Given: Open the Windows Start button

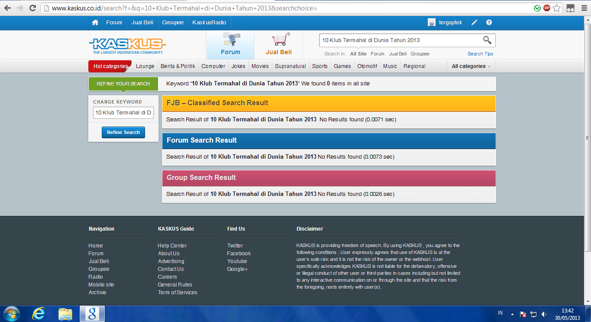Looking at the screenshot, I should coord(12,314).
